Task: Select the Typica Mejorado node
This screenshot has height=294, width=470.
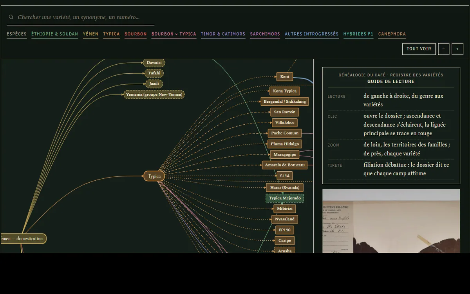Action: (x=285, y=198)
